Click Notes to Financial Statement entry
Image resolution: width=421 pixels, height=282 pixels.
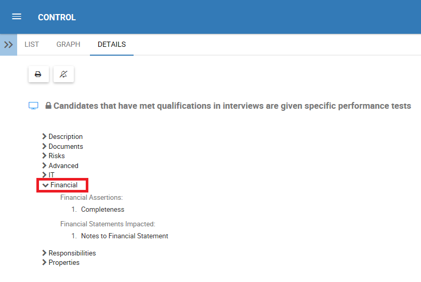[125, 236]
